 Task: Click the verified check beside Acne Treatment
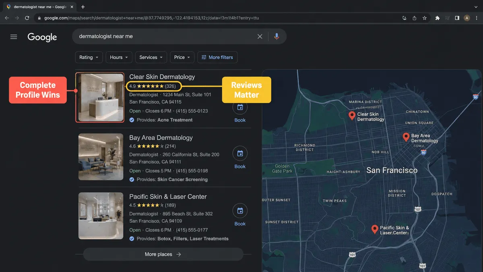[132, 120]
